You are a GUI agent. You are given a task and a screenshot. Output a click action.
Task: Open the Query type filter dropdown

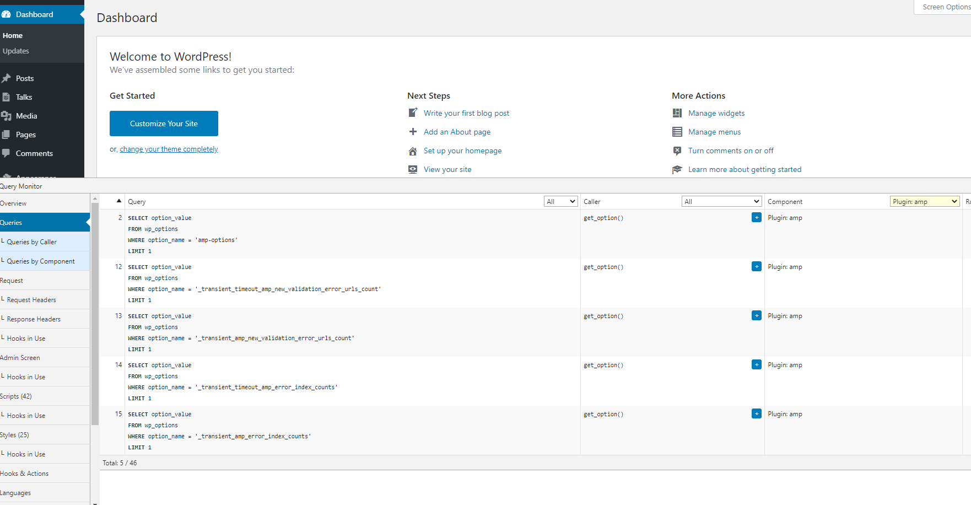[560, 201]
